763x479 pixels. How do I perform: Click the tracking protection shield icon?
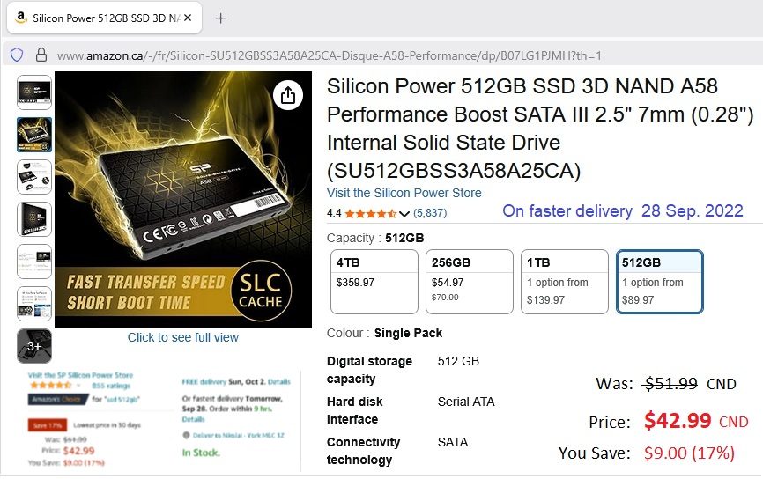click(17, 55)
